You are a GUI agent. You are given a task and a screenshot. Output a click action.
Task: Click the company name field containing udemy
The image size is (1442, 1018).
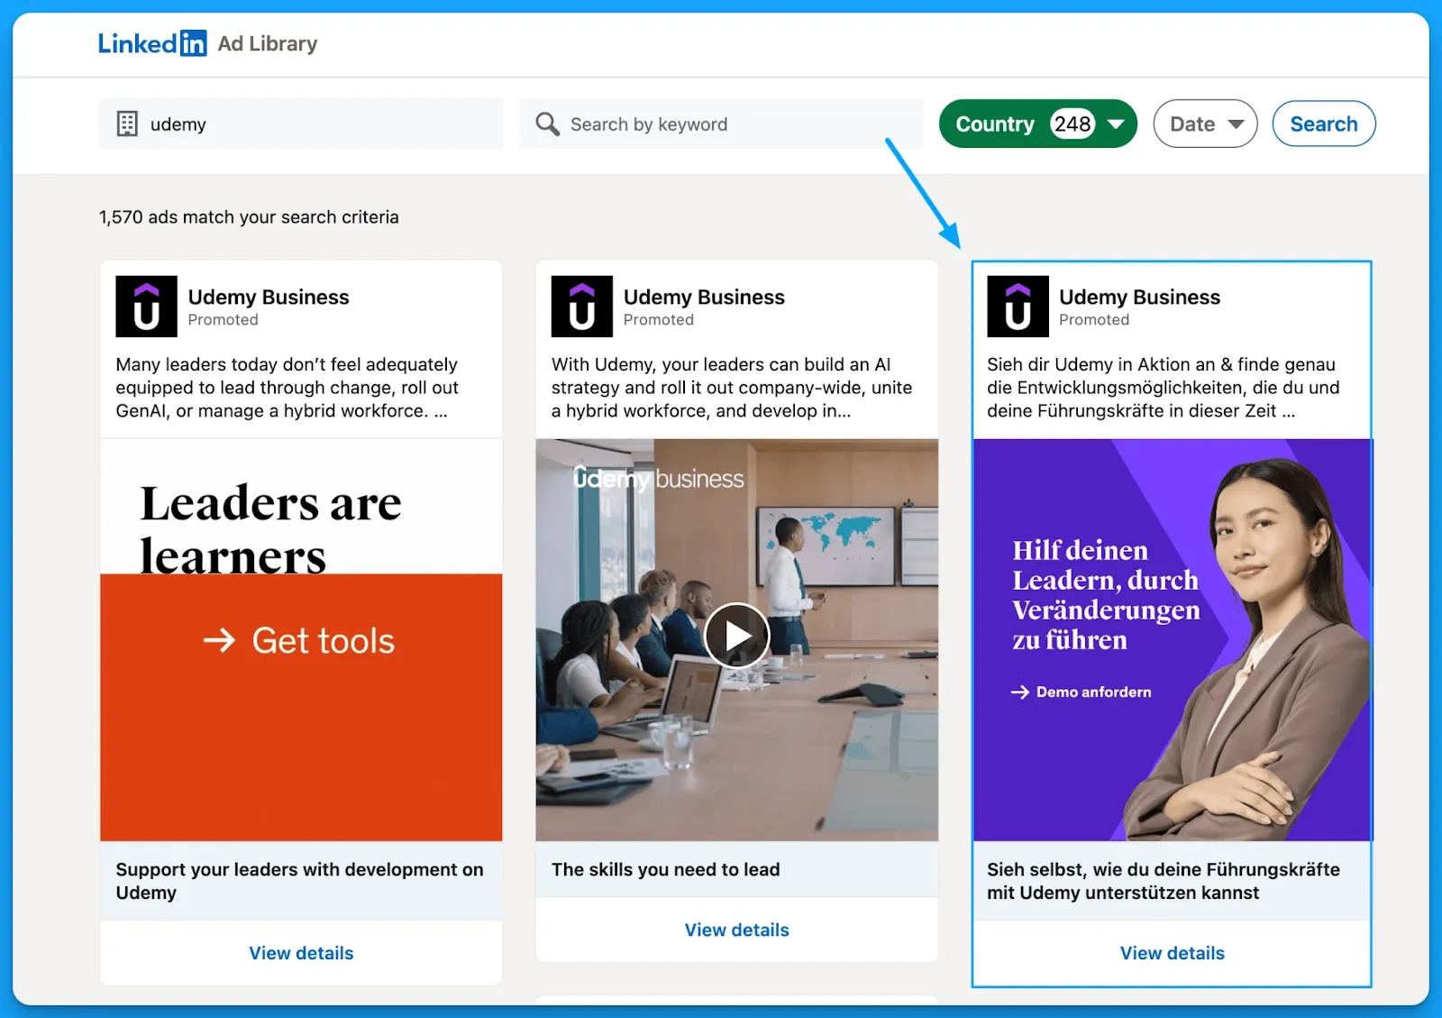(315, 124)
